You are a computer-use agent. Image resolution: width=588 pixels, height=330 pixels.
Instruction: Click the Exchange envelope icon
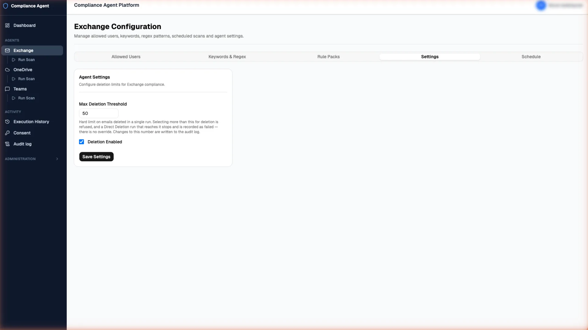tap(7, 50)
